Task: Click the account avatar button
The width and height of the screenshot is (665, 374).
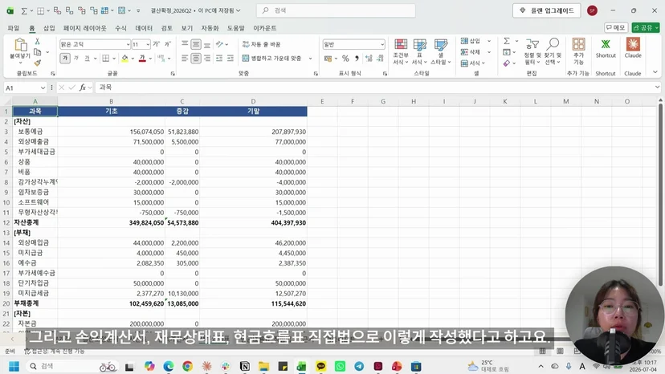Action: tap(592, 10)
